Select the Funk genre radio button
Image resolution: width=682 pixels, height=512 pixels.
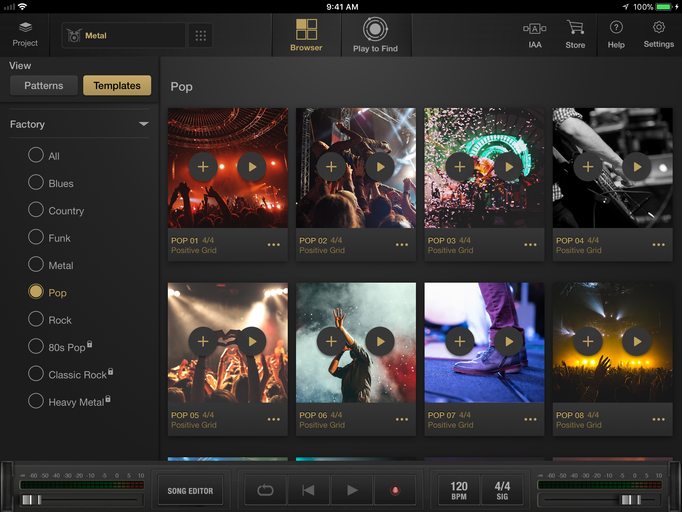[x=36, y=237]
